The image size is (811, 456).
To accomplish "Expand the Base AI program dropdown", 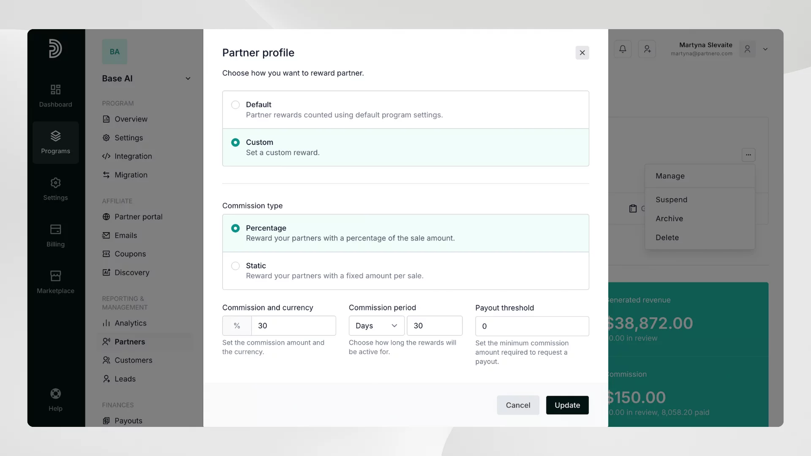I will [x=188, y=79].
